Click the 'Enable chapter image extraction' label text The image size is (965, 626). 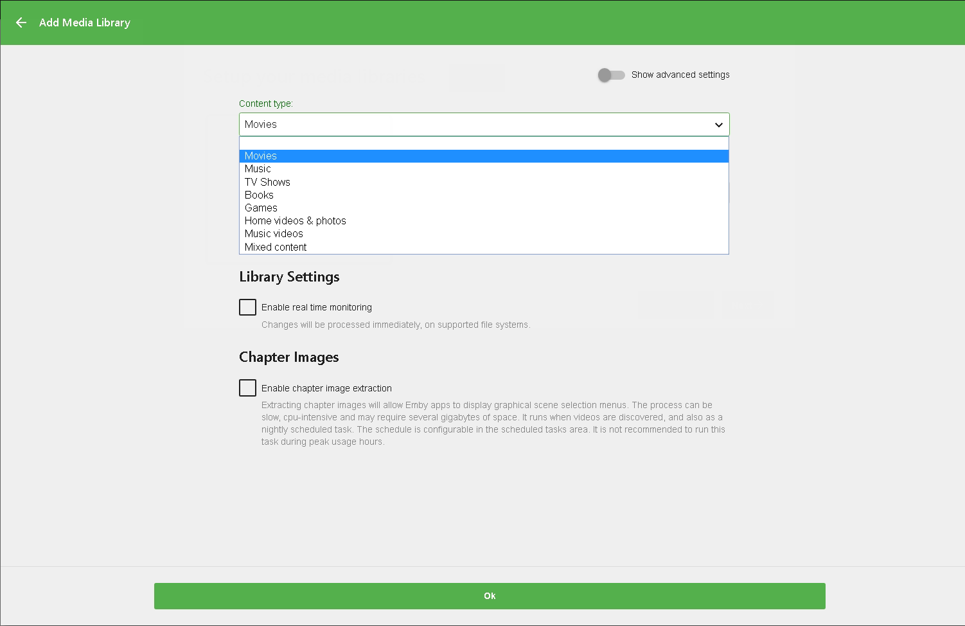(x=326, y=388)
